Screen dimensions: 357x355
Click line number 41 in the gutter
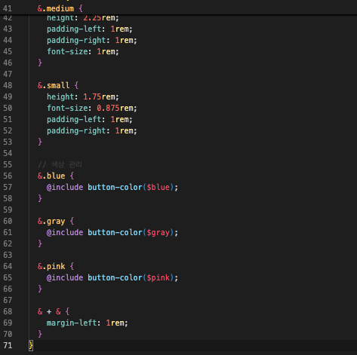click(8, 8)
